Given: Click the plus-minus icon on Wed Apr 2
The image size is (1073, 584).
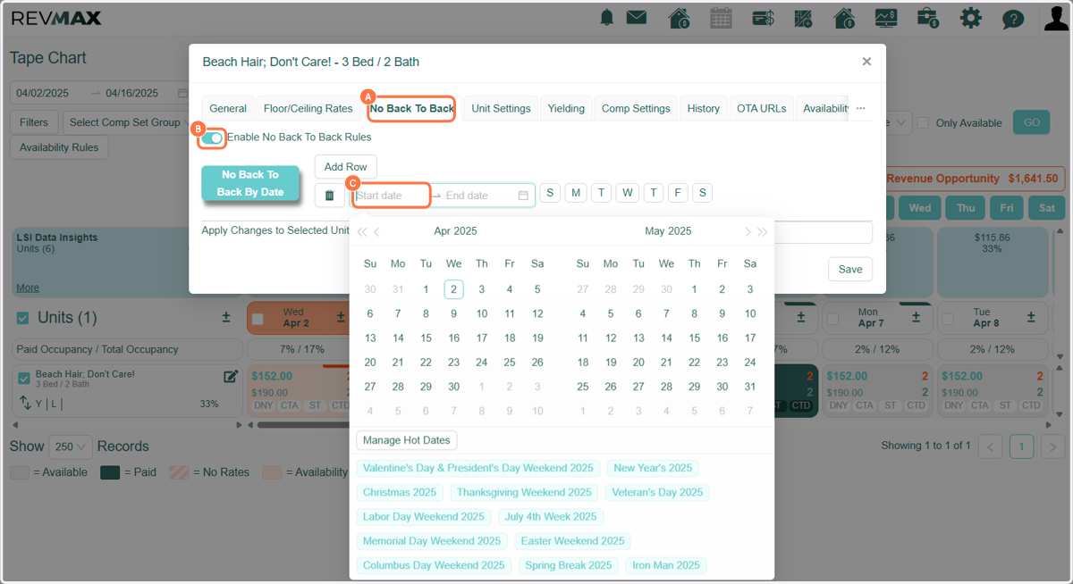Looking at the screenshot, I should (341, 318).
